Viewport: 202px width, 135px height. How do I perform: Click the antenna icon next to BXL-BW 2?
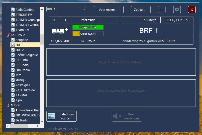(x=8, y=35)
